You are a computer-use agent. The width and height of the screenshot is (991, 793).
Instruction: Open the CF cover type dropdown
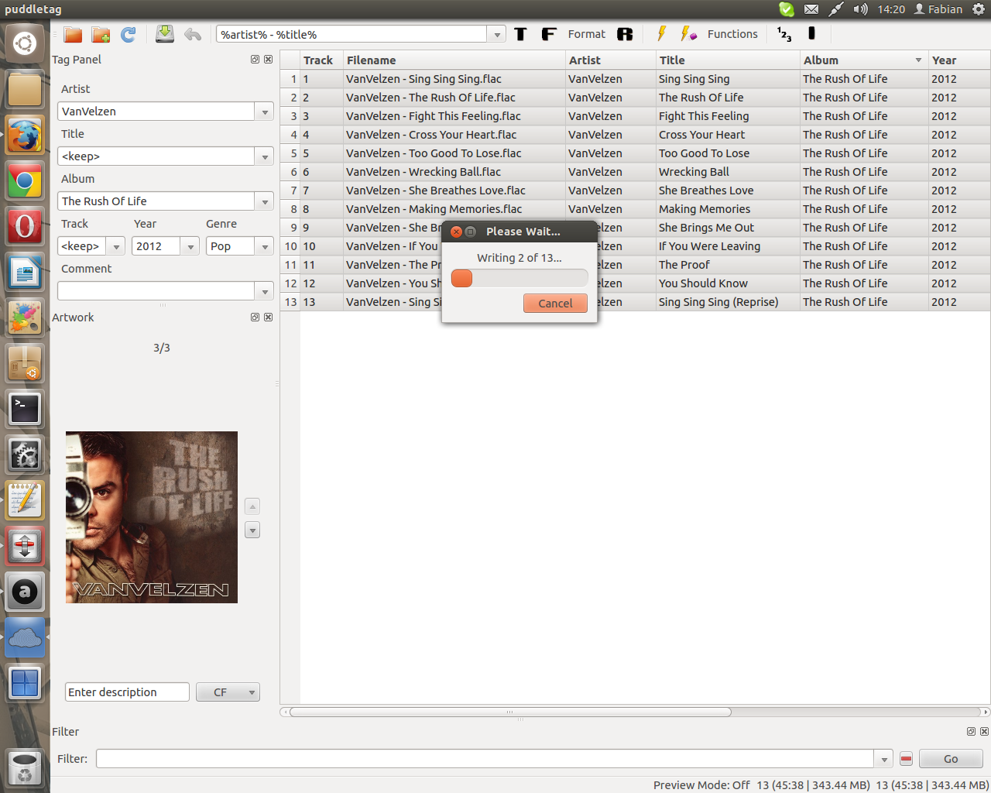pos(228,692)
